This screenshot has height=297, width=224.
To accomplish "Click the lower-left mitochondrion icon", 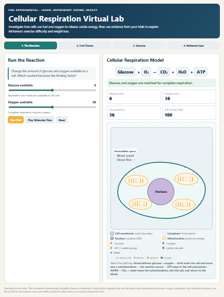I will [140, 204].
